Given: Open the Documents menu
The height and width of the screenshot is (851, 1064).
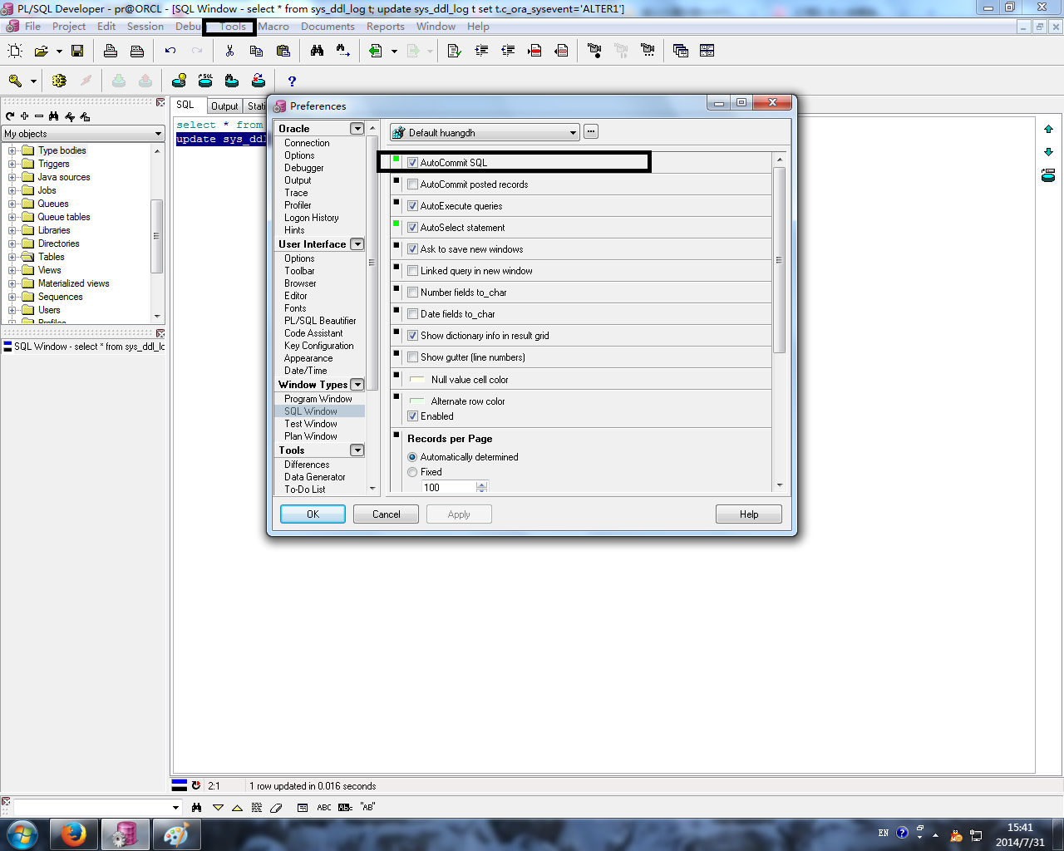Looking at the screenshot, I should pos(328,27).
